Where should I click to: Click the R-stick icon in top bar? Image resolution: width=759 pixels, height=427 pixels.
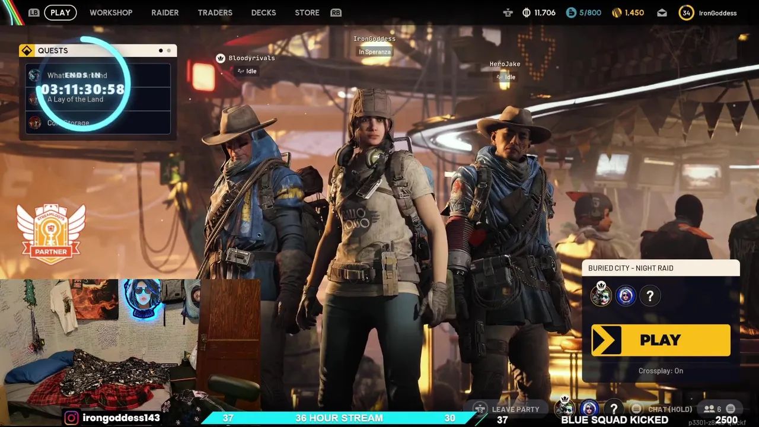point(508,12)
